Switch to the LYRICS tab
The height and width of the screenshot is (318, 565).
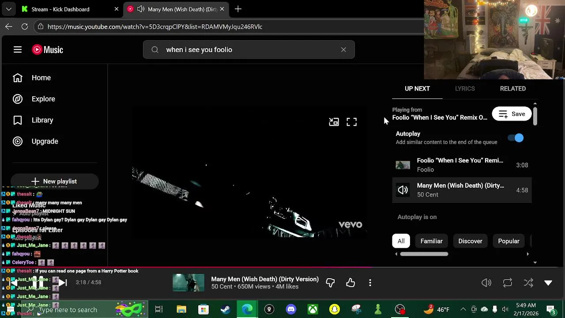coord(465,88)
